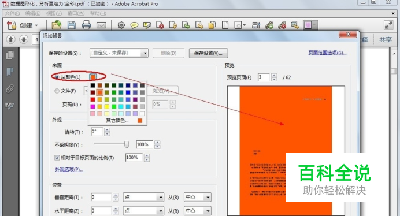Open the 窗口(W) menu
Image resolution: width=400 pixels, height=216 pixels.
click(76, 13)
